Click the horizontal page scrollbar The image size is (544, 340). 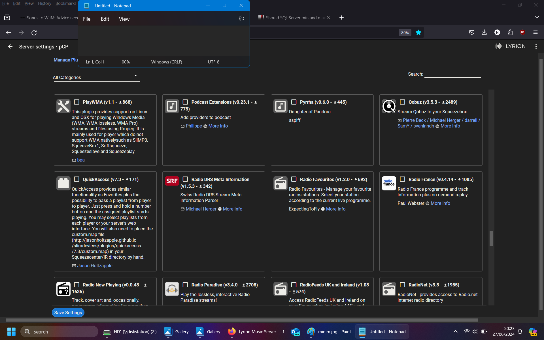(x=242, y=320)
